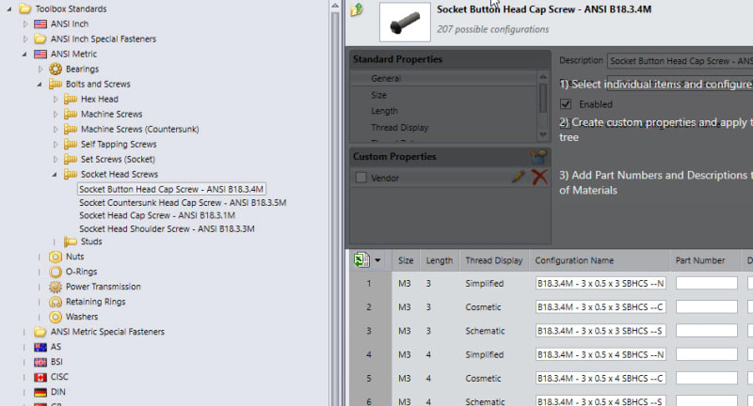Screen dimensions: 753x406
Task: Click the Description text field
Action: tap(680, 61)
